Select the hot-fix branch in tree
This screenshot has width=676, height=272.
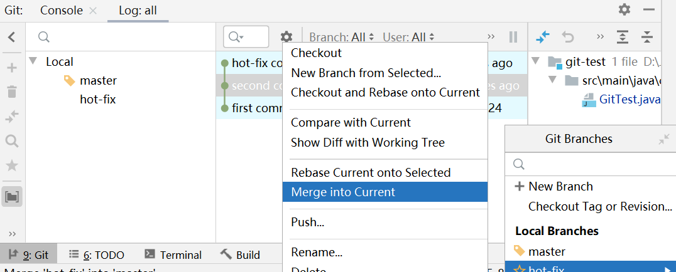click(x=98, y=100)
